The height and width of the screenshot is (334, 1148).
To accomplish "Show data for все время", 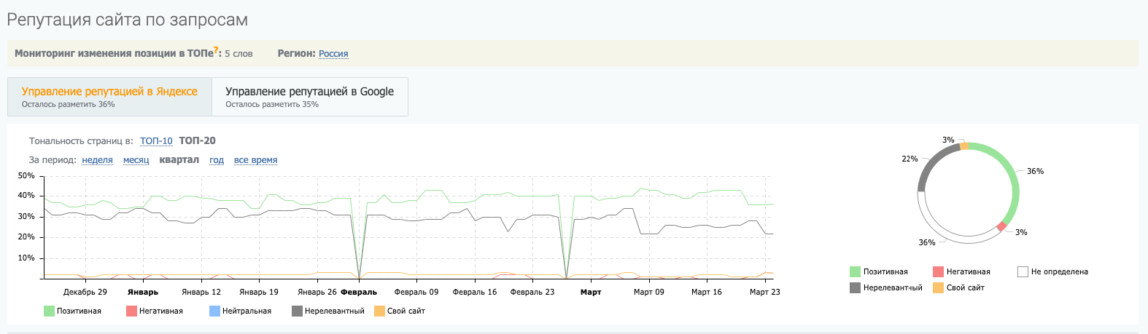I will pos(255,160).
